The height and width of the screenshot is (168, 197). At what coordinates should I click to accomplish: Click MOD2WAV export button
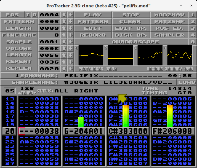point(169,15)
